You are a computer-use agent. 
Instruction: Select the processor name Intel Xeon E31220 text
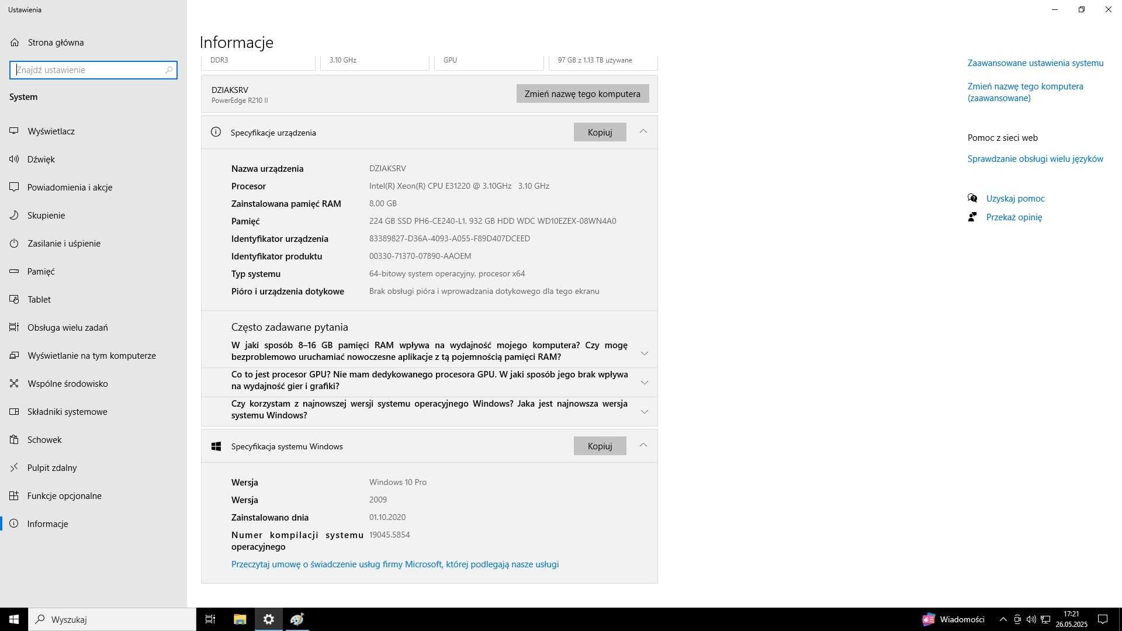coord(459,186)
